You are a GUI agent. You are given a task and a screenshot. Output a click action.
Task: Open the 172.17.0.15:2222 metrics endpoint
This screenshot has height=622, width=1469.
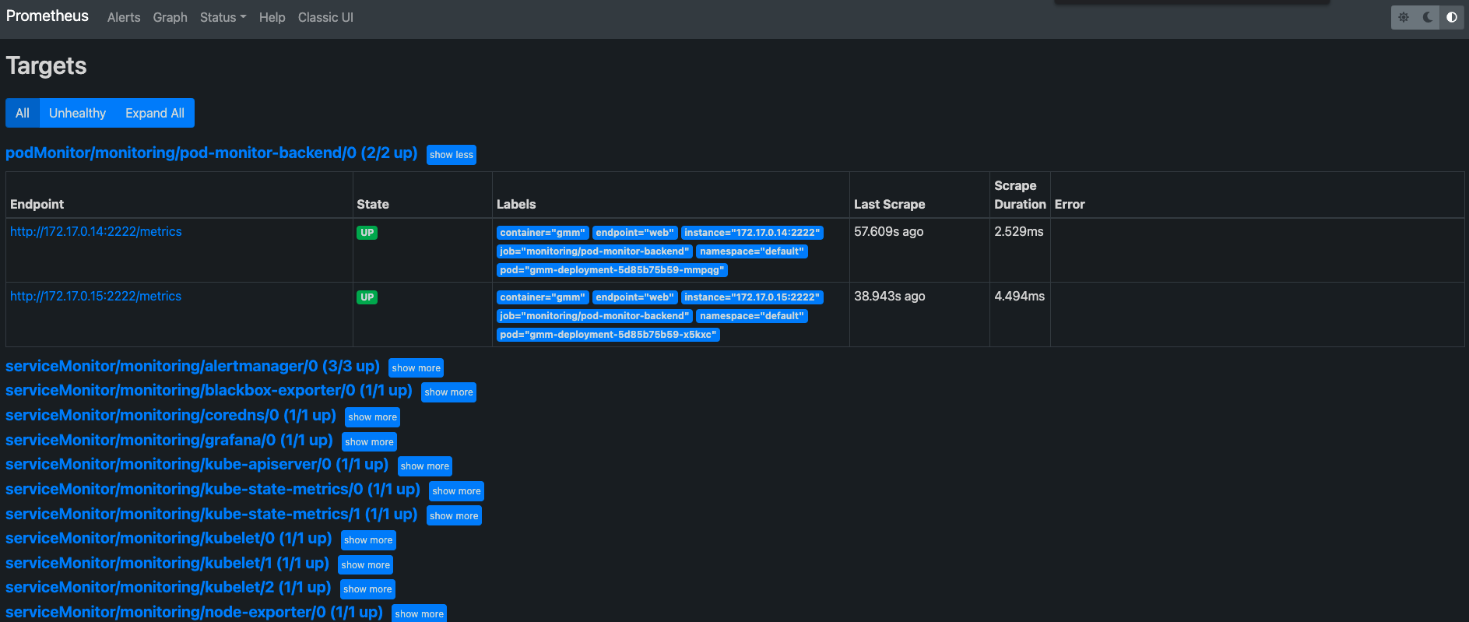tap(96, 297)
